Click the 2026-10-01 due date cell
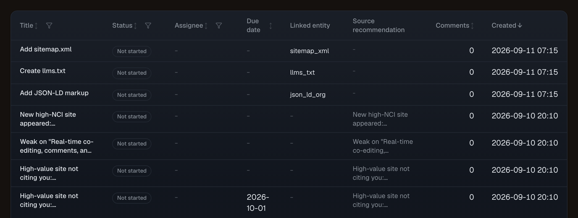The image size is (578, 218). pos(258,203)
